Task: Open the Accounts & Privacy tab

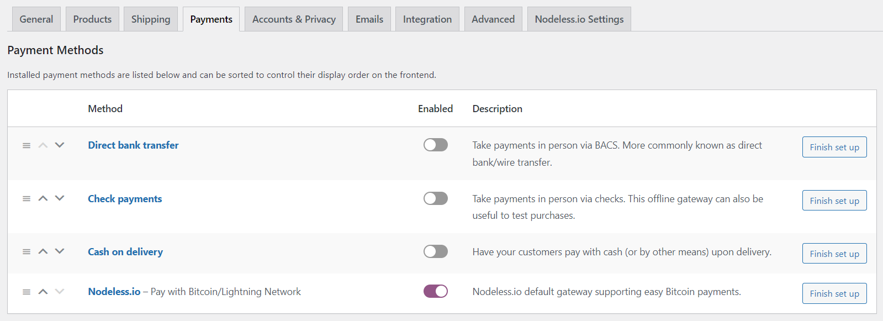Action: (x=294, y=19)
